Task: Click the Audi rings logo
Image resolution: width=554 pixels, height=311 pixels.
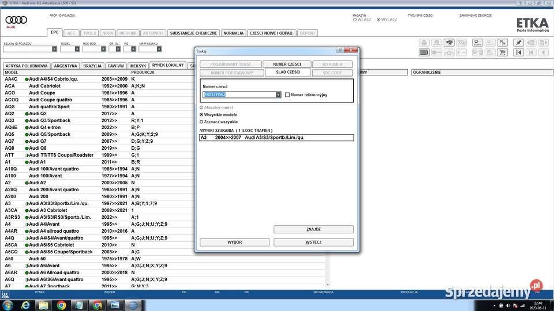Action: point(17,20)
